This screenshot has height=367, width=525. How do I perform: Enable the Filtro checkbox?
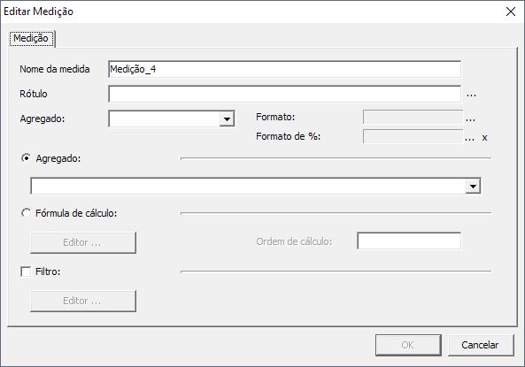[26, 271]
